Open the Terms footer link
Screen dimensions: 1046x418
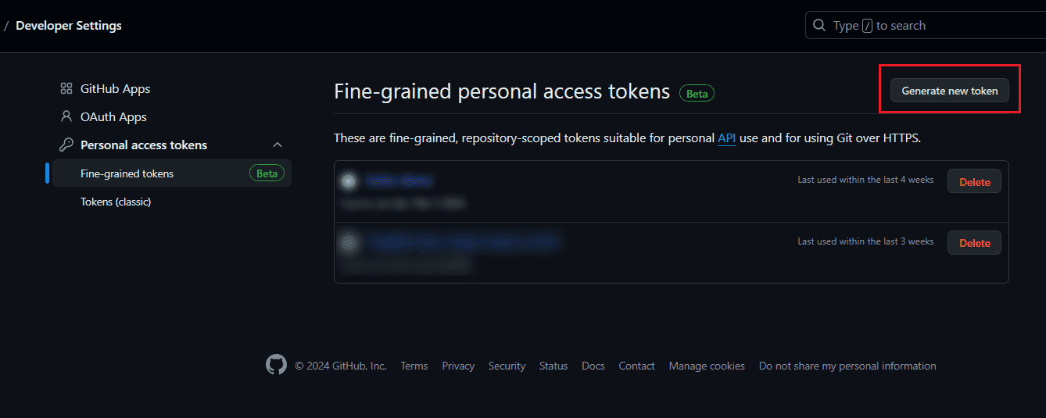click(x=414, y=366)
